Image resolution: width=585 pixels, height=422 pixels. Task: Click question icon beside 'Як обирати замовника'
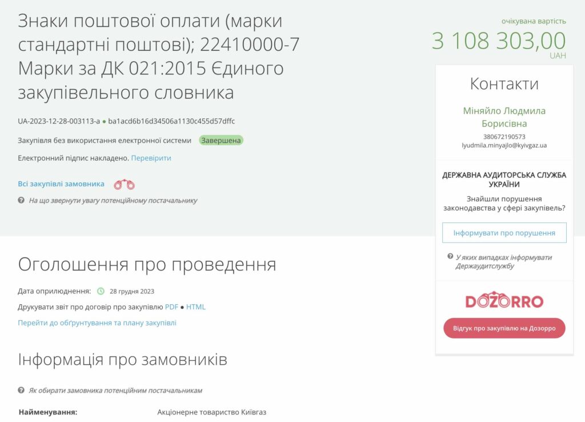pos(21,391)
